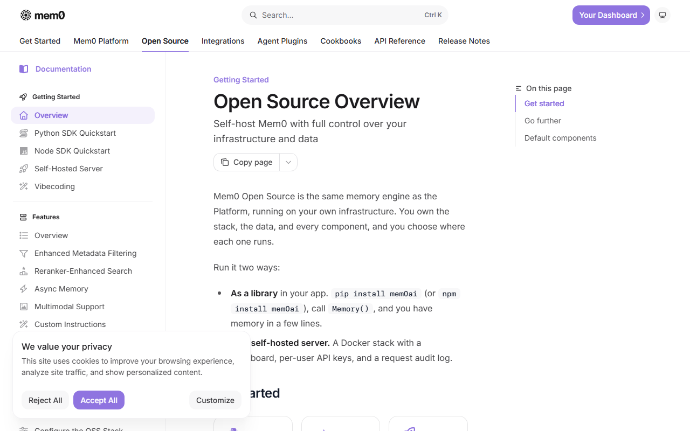
Task: Click the Multimodal Support image icon
Action: pyautogui.click(x=24, y=307)
